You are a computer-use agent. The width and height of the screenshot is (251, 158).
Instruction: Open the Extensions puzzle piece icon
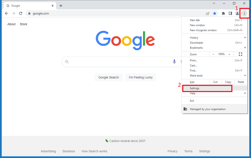pos(223,13)
